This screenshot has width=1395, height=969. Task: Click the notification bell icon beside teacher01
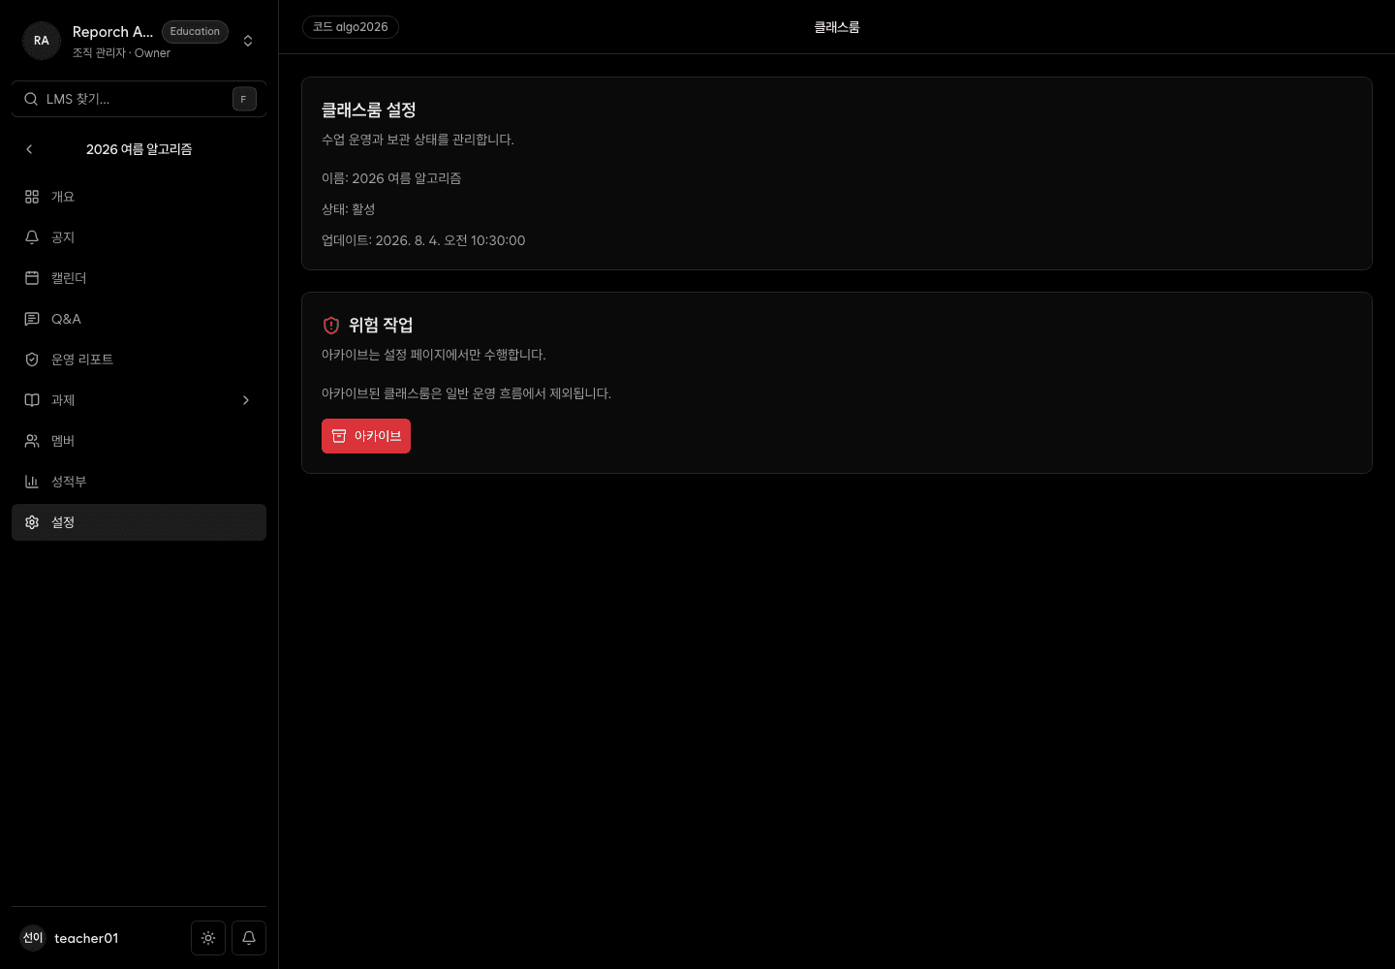[x=249, y=938]
